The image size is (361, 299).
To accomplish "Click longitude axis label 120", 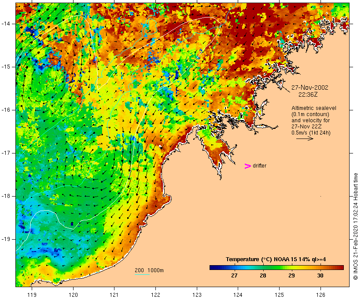I will (73, 295).
